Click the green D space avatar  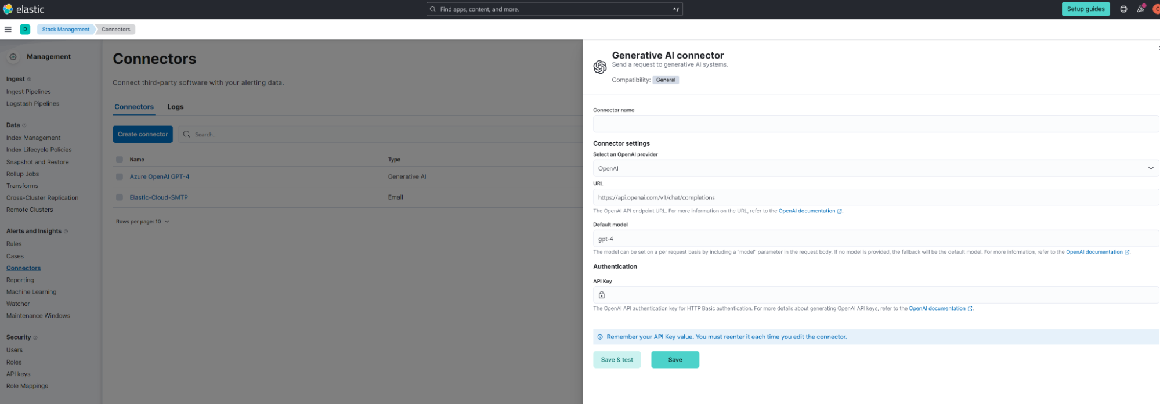(25, 29)
